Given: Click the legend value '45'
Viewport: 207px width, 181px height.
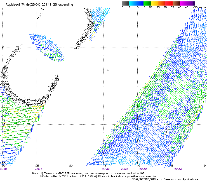Looking at the screenshot, I should pyautogui.click(x=187, y=8).
